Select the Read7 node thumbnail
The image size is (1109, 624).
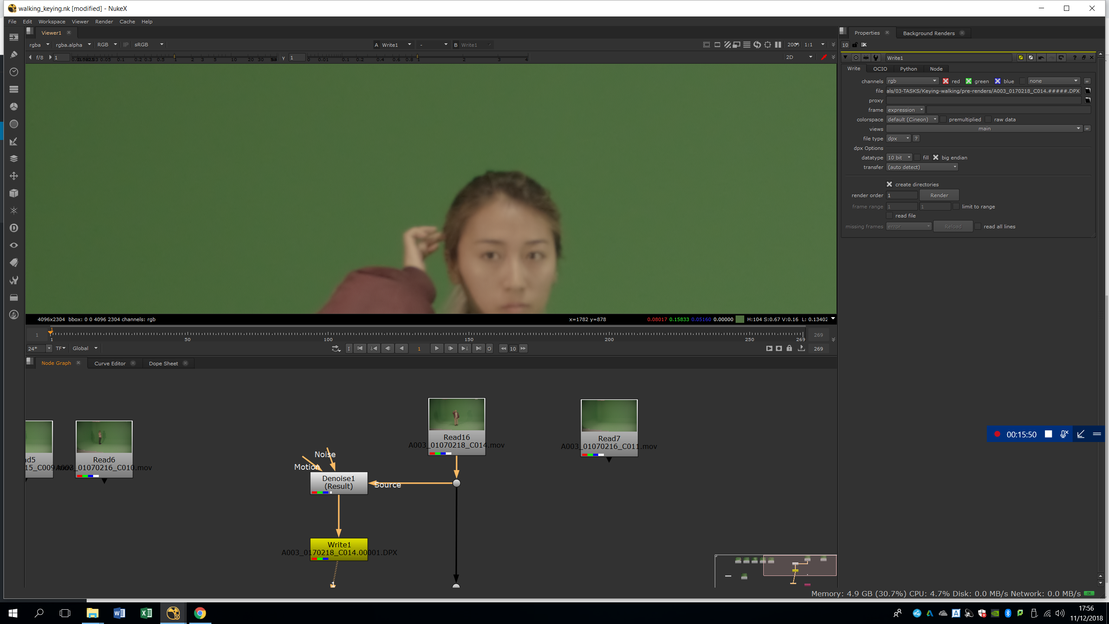[x=609, y=416]
